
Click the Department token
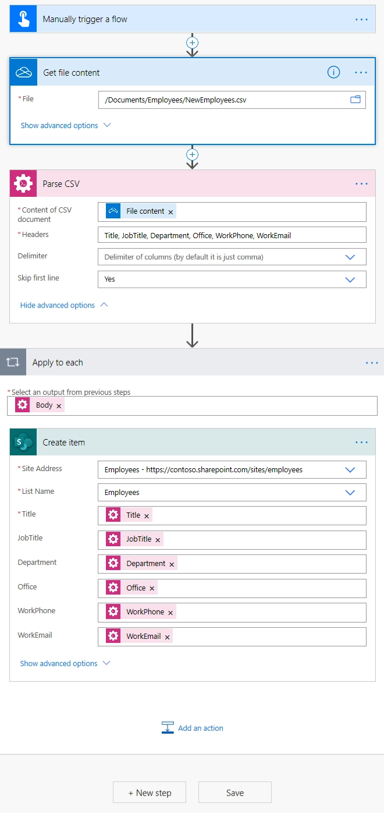[141, 564]
